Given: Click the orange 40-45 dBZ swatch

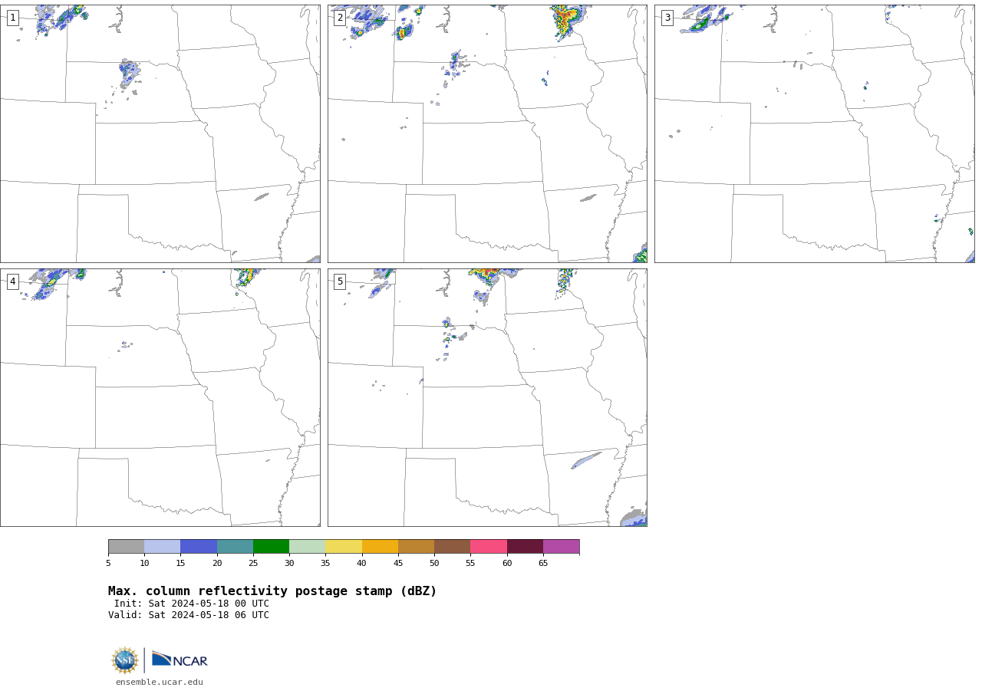Looking at the screenshot, I should (x=380, y=547).
